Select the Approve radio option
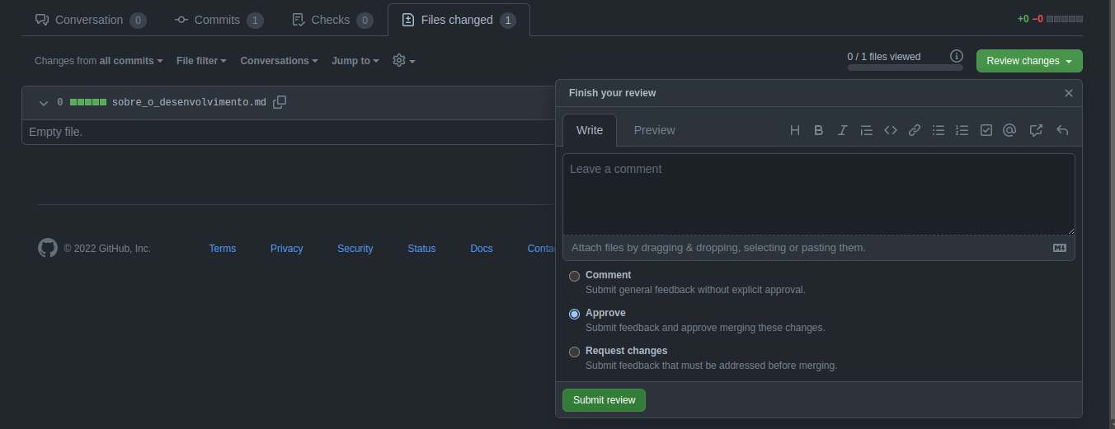This screenshot has width=1115, height=429. [575, 315]
